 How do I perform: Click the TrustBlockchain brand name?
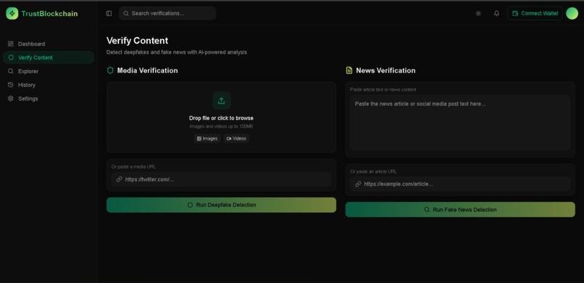pyautogui.click(x=49, y=14)
